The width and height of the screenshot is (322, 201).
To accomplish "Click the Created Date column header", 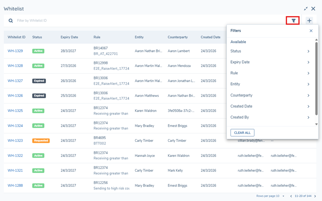I will (x=210, y=37).
